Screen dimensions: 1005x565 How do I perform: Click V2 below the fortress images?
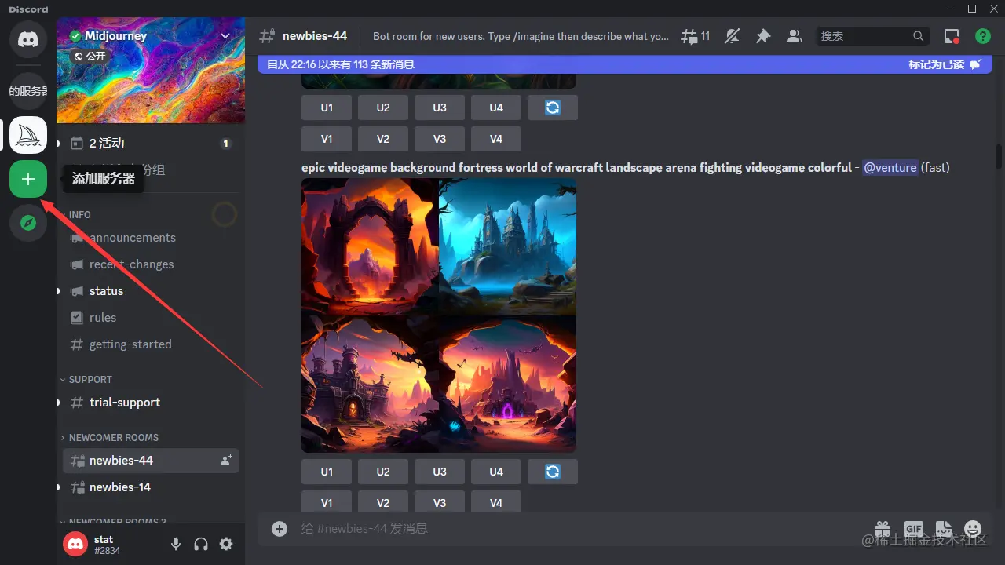click(383, 501)
